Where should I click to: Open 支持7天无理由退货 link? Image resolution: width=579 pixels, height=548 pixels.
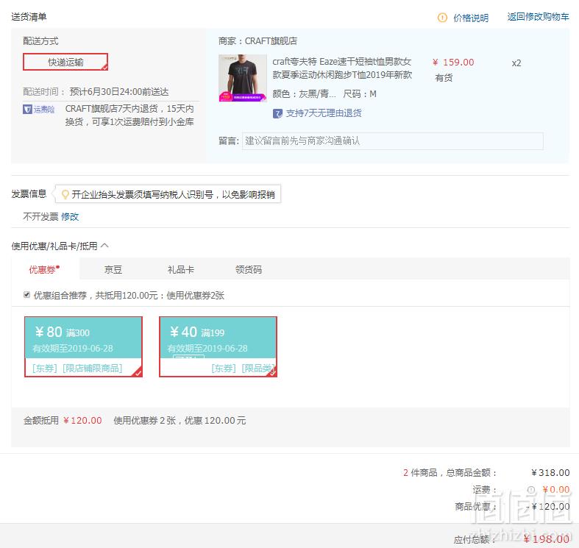(324, 113)
